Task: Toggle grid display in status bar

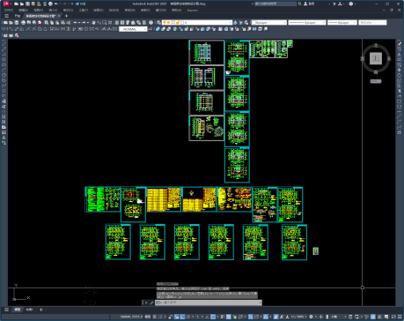Action: coord(155,317)
